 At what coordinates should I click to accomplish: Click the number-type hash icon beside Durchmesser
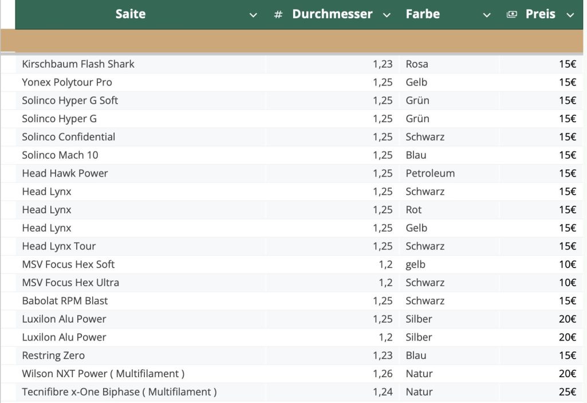click(278, 15)
